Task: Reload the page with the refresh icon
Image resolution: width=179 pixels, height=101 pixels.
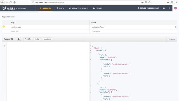Action: point(11,3)
